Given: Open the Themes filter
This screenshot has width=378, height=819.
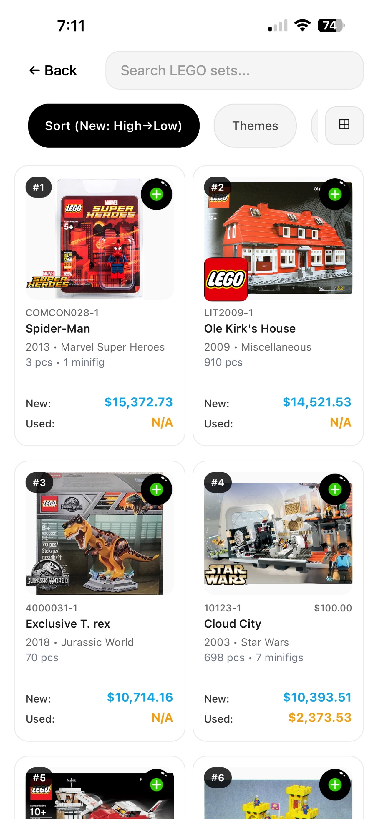Looking at the screenshot, I should pos(255,126).
